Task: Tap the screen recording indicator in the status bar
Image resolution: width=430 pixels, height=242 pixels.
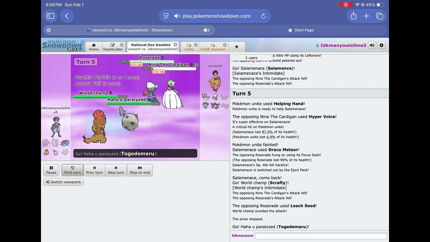Action: tap(346, 5)
